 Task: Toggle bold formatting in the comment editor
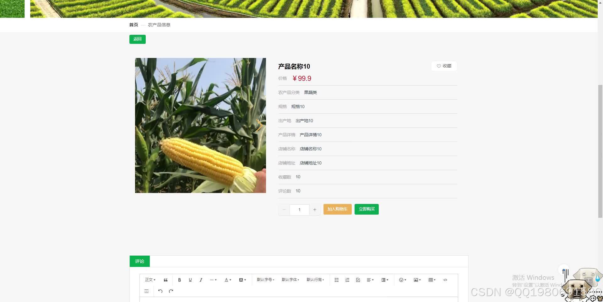(179, 280)
